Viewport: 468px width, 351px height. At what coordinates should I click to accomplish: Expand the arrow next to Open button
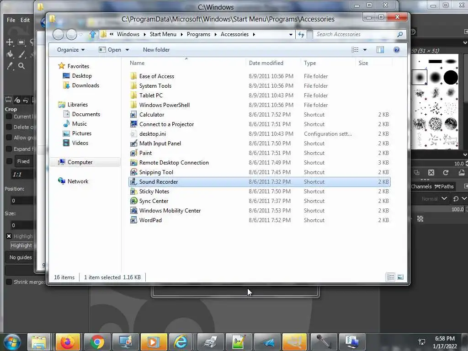(127, 50)
